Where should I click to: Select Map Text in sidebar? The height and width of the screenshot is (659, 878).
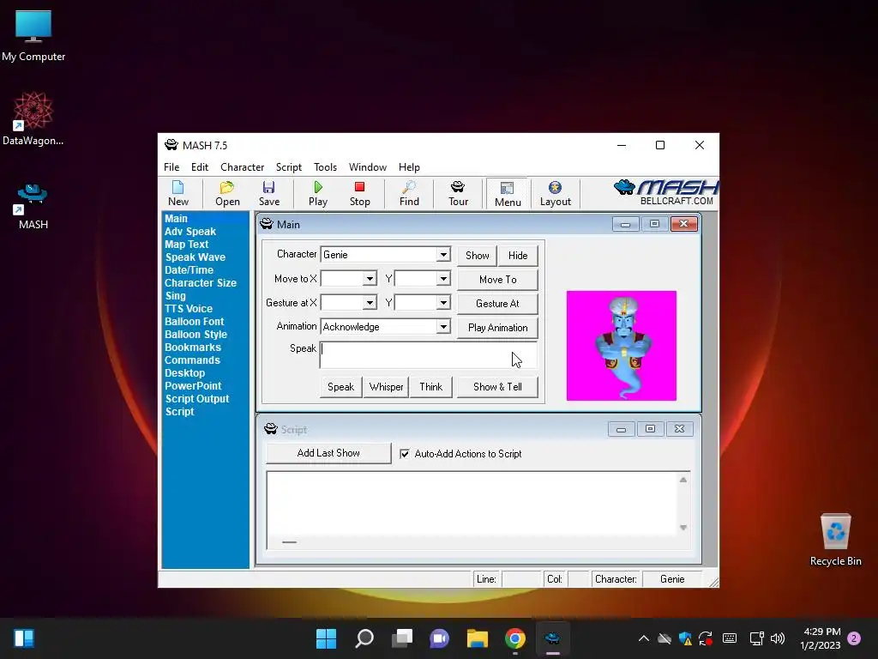click(x=186, y=245)
